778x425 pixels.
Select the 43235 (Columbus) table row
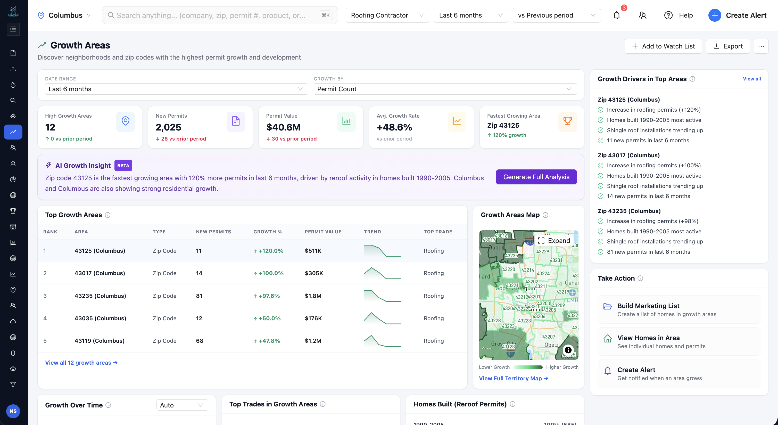point(252,296)
